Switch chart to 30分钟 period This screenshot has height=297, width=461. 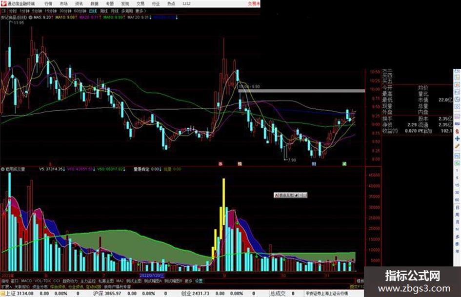click(x=65, y=11)
